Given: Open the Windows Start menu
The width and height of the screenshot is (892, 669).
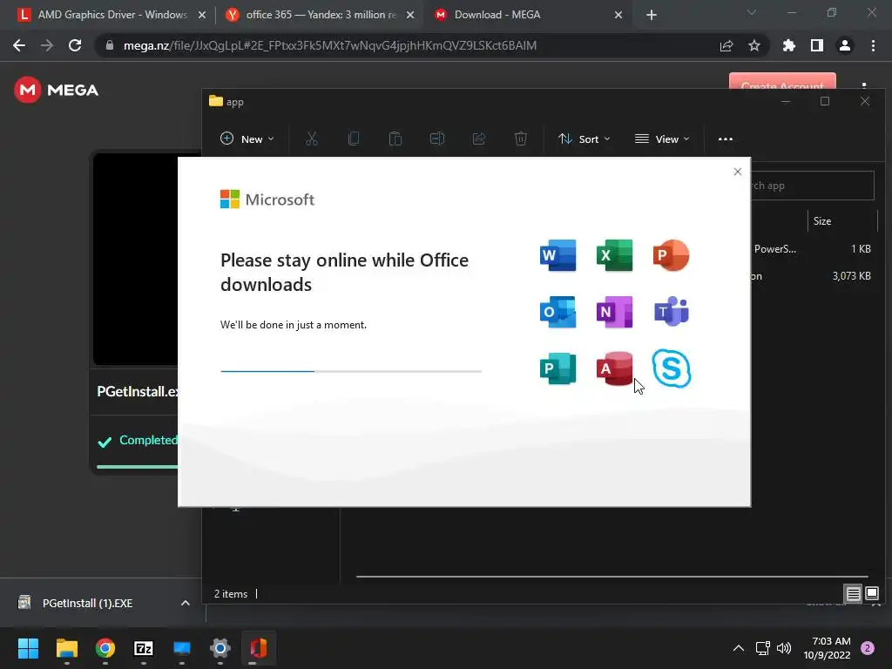Looking at the screenshot, I should [28, 648].
